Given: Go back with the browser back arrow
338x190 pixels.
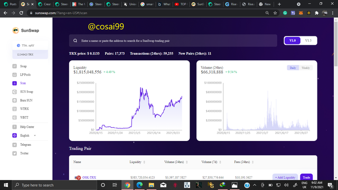Looking at the screenshot, I should 5,13.
